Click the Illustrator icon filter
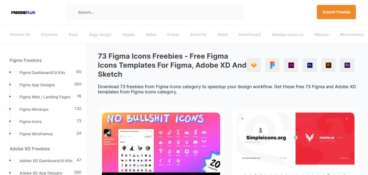 [328, 65]
